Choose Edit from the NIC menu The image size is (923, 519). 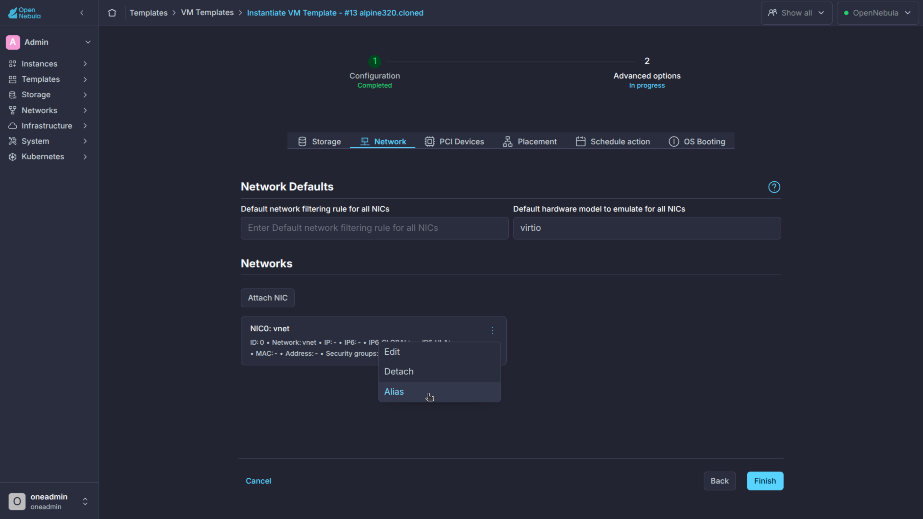point(440,352)
